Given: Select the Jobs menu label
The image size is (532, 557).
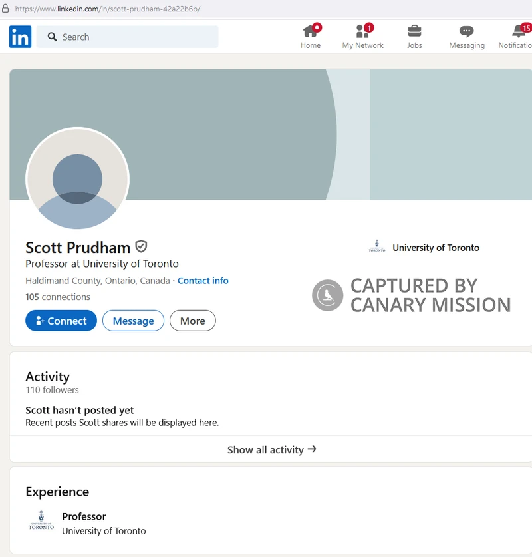Looking at the screenshot, I should [414, 45].
